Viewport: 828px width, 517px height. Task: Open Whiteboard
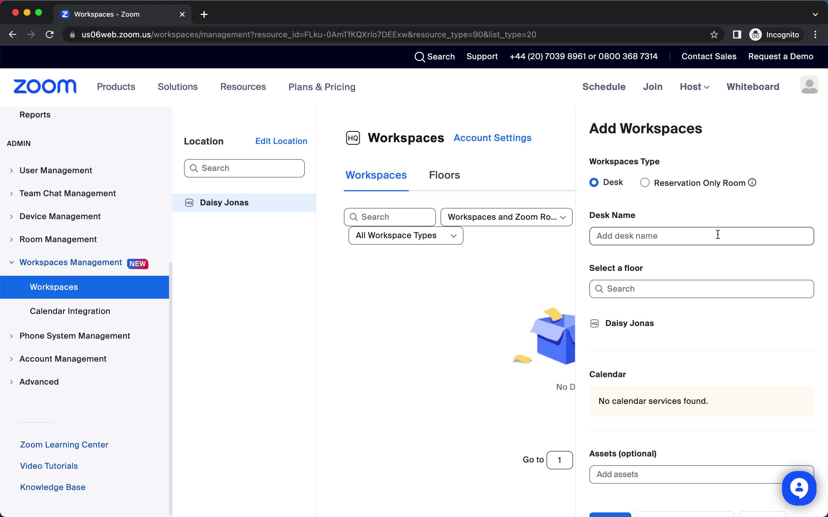pyautogui.click(x=753, y=87)
